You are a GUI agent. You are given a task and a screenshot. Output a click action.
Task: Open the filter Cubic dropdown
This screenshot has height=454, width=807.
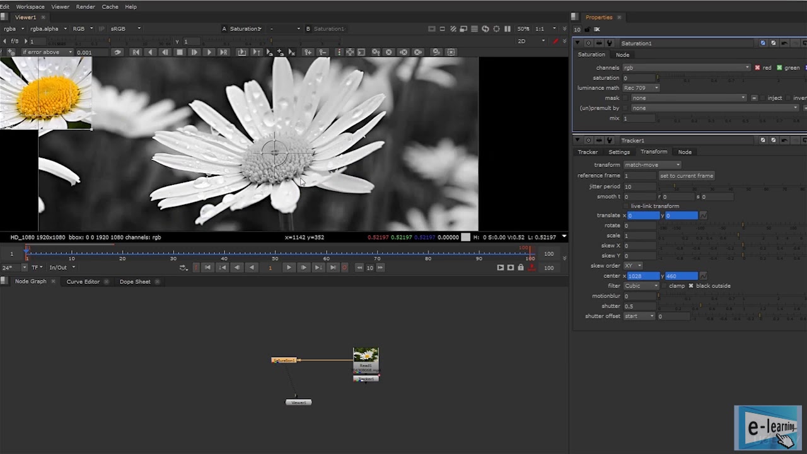(x=641, y=286)
